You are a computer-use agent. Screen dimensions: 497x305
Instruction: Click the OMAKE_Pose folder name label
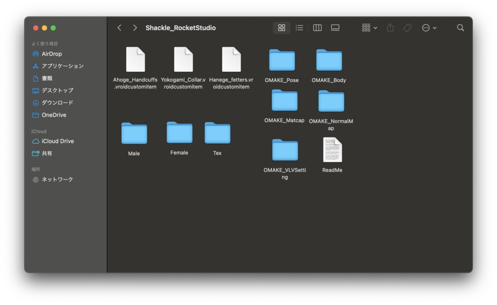pos(282,80)
